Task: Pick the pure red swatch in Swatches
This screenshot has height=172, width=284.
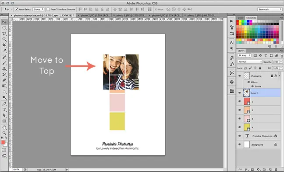Action: [238, 21]
